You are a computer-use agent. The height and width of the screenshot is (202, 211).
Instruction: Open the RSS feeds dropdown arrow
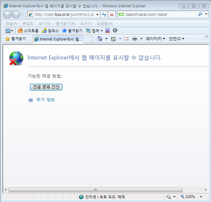pyautogui.click(x=120, y=39)
